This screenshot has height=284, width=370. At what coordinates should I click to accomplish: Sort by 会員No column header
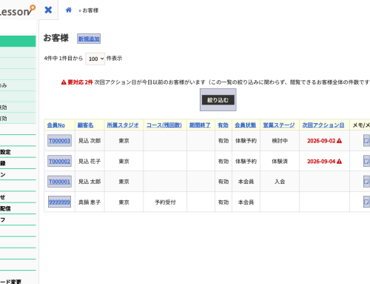coord(56,125)
